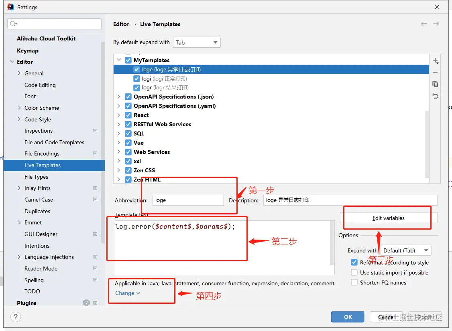
Task: Click project-level icon next to Camel Case
Action: [x=95, y=200]
